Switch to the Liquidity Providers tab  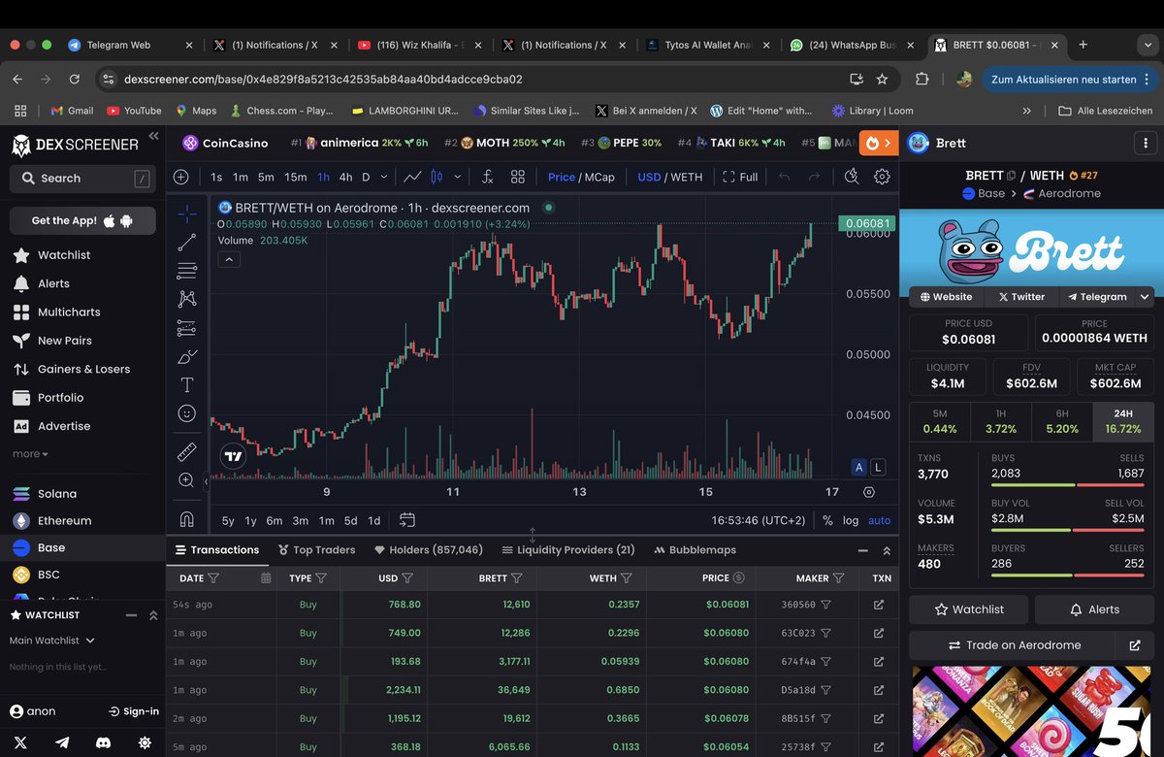coord(568,549)
